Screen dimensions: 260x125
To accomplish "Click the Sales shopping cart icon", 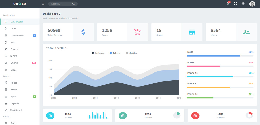I will [137, 32].
